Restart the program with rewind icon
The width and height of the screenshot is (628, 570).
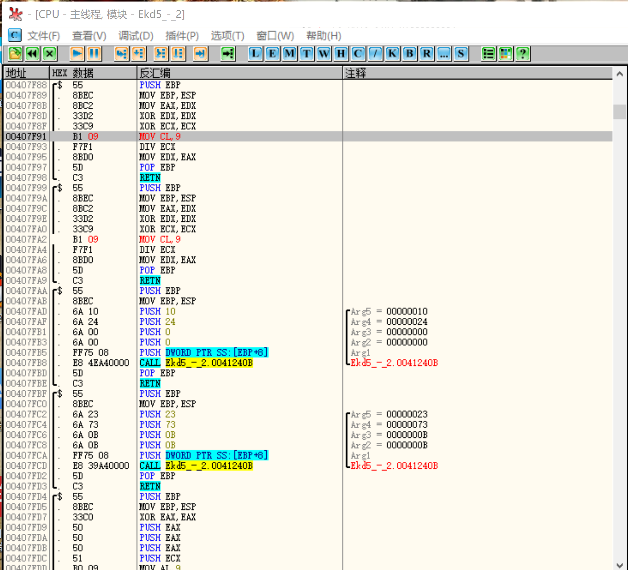(32, 54)
